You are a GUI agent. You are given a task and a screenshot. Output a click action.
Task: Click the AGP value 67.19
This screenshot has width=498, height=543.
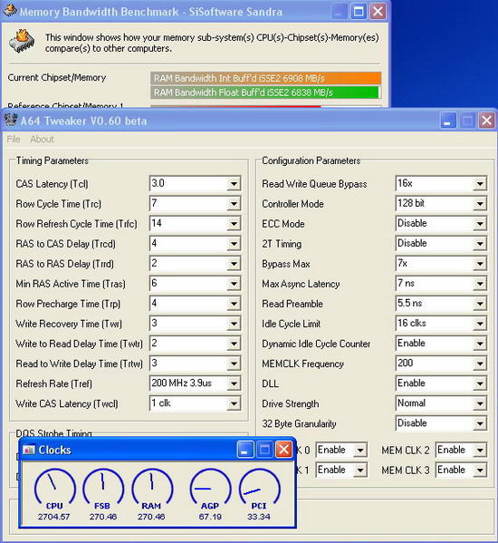point(210,517)
